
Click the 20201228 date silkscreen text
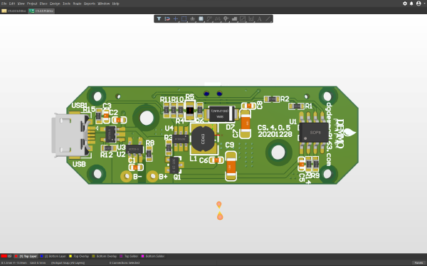[x=275, y=134]
